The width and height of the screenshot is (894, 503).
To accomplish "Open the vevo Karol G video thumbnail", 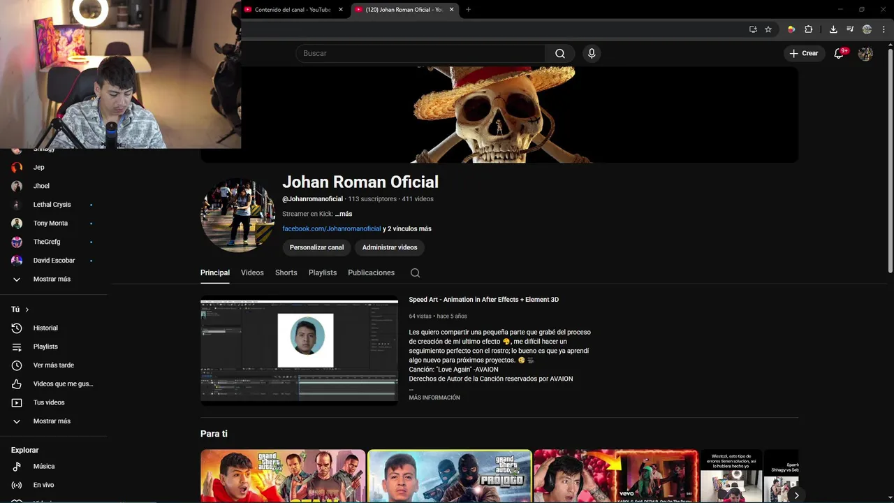I will 616,476.
